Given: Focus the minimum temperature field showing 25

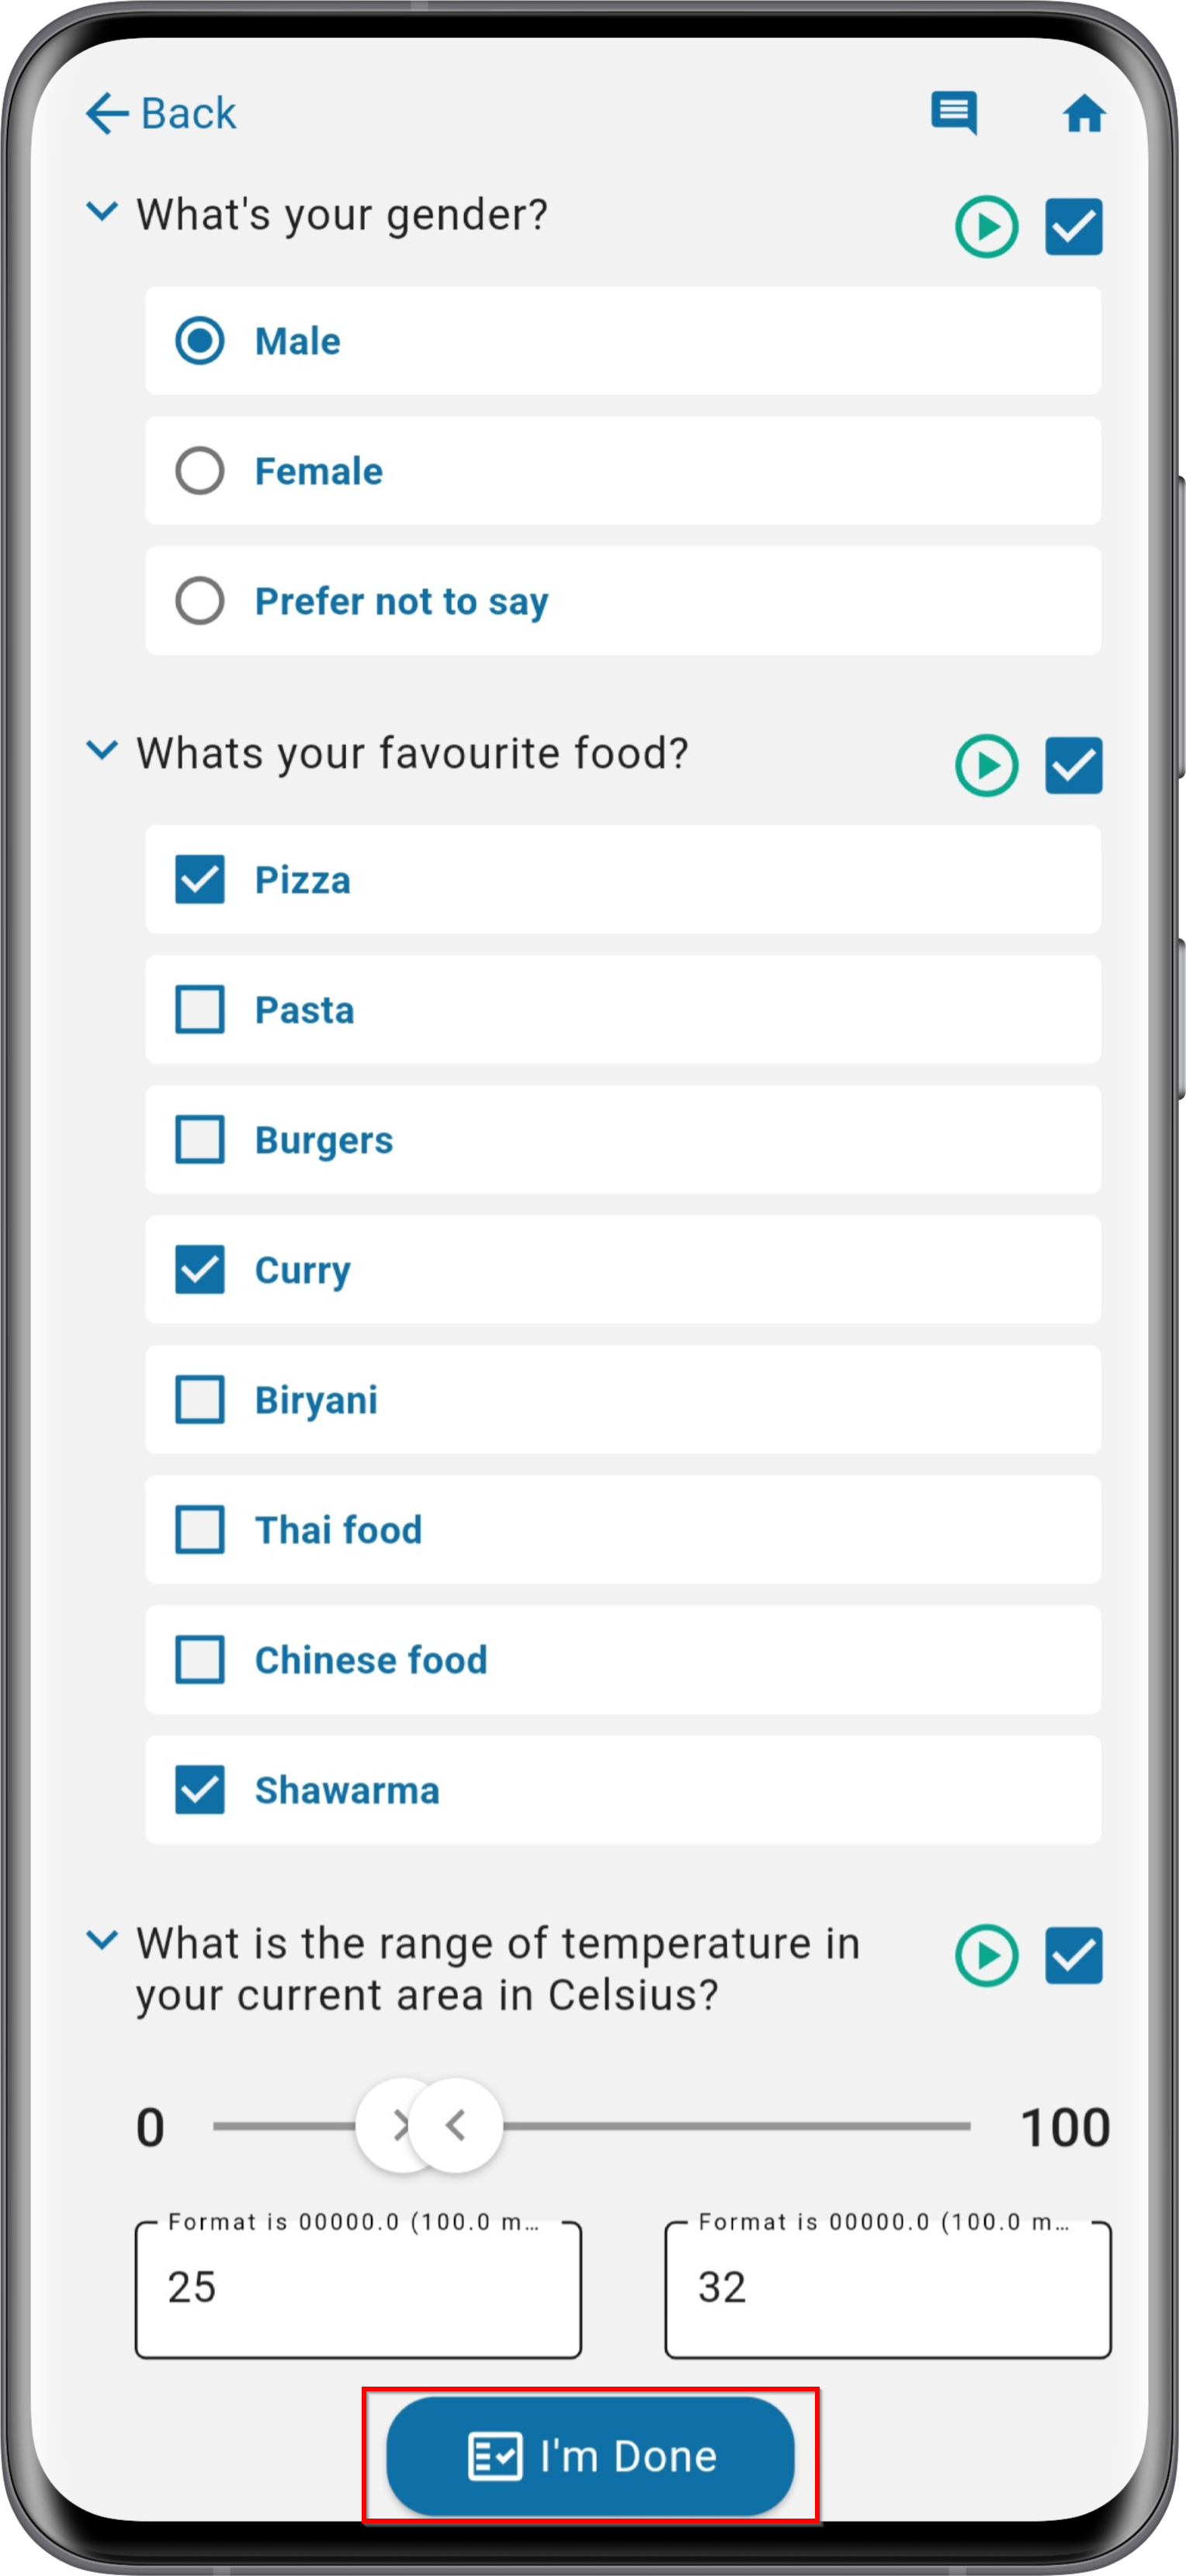Looking at the screenshot, I should pyautogui.click(x=358, y=2288).
